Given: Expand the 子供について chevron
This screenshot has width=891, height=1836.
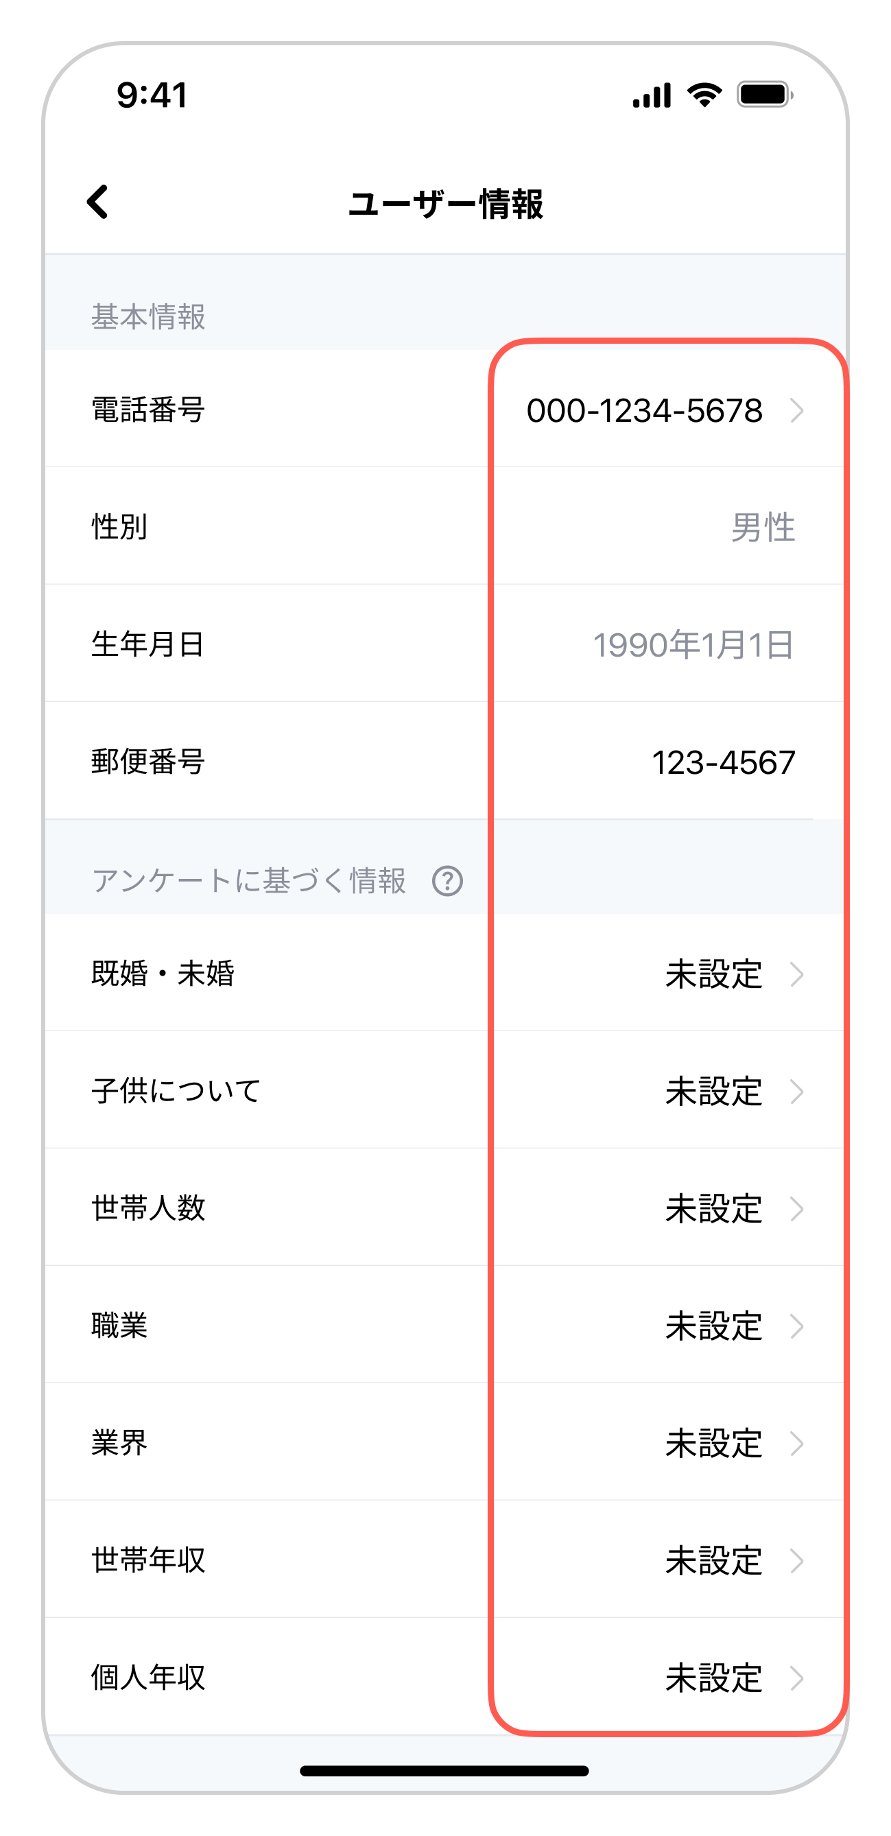Looking at the screenshot, I should (x=797, y=1091).
